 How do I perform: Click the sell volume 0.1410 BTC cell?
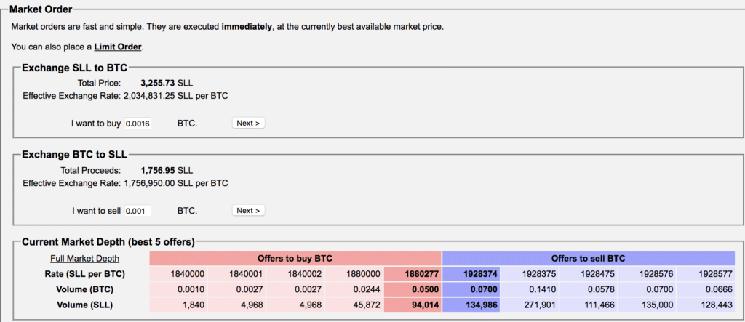(530, 290)
